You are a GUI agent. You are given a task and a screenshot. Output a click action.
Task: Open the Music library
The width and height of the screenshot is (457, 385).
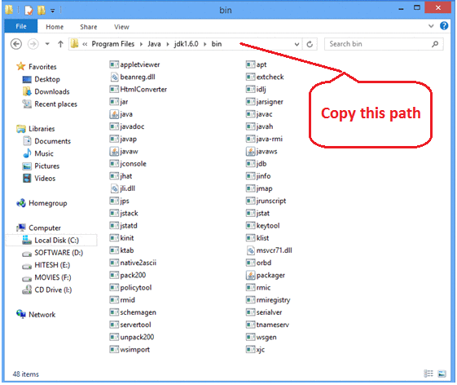coord(44,153)
